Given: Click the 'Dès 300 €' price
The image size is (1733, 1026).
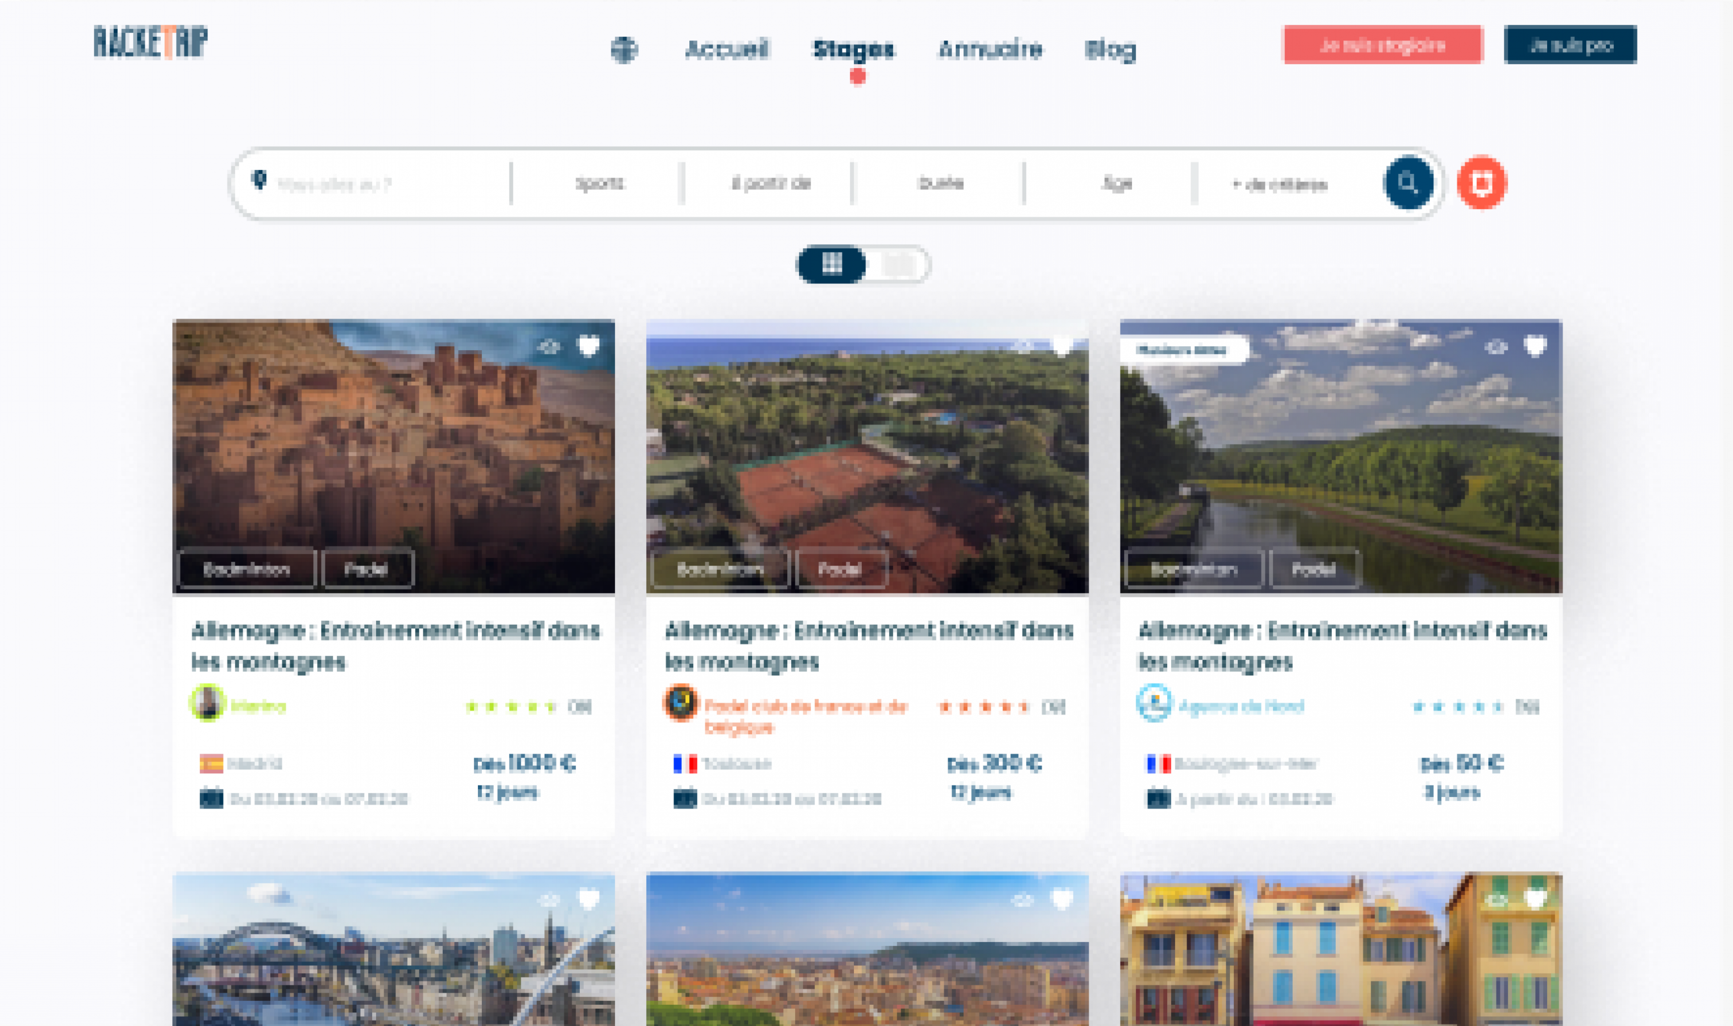Looking at the screenshot, I should [994, 763].
